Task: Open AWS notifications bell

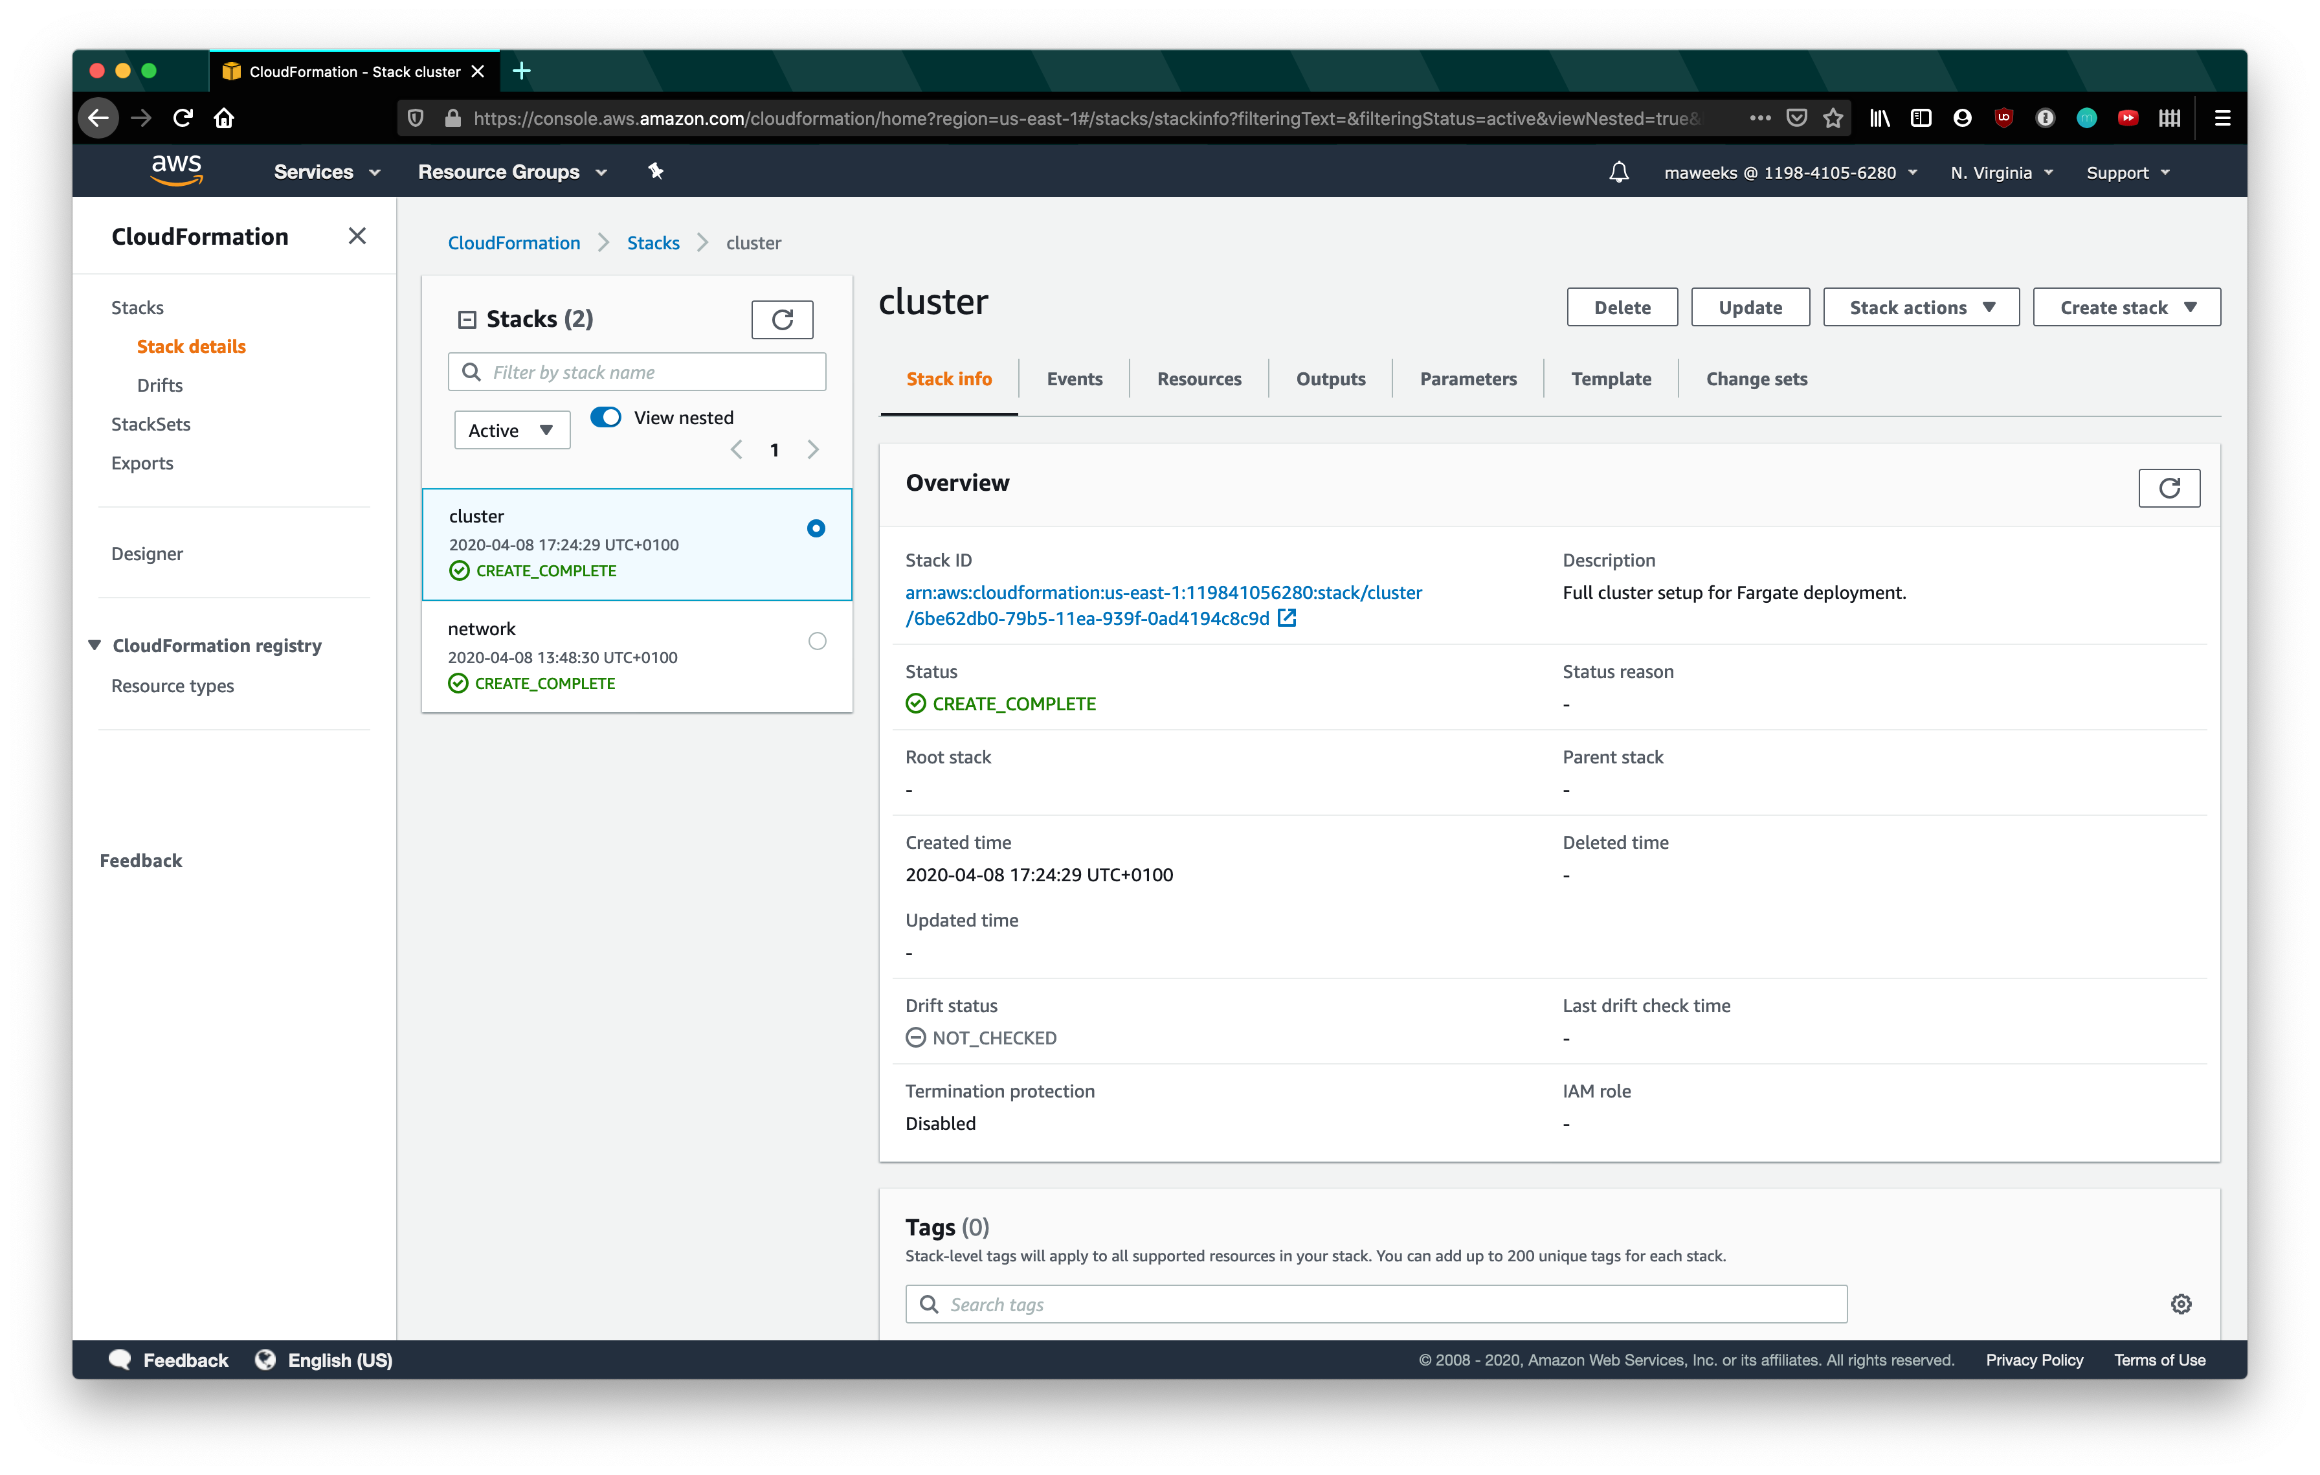Action: tap(1618, 172)
